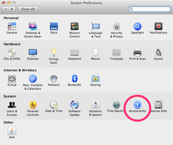Click the Show All button

pos(28,9)
